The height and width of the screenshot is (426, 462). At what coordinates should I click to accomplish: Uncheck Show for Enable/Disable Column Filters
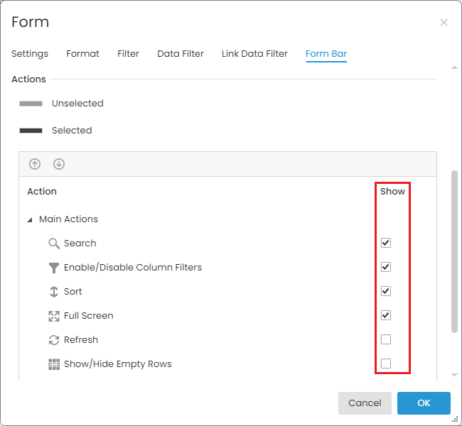point(386,267)
